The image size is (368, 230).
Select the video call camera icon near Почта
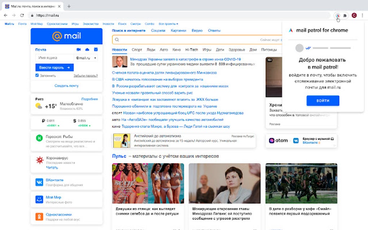tap(79, 49)
